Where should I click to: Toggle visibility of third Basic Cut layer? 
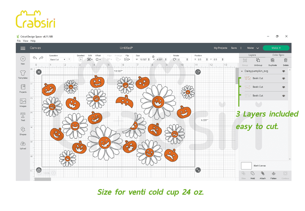(284, 96)
